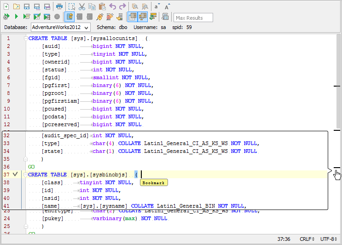
Task: Click the GO statement on line 36
Action: [x=31, y=167]
